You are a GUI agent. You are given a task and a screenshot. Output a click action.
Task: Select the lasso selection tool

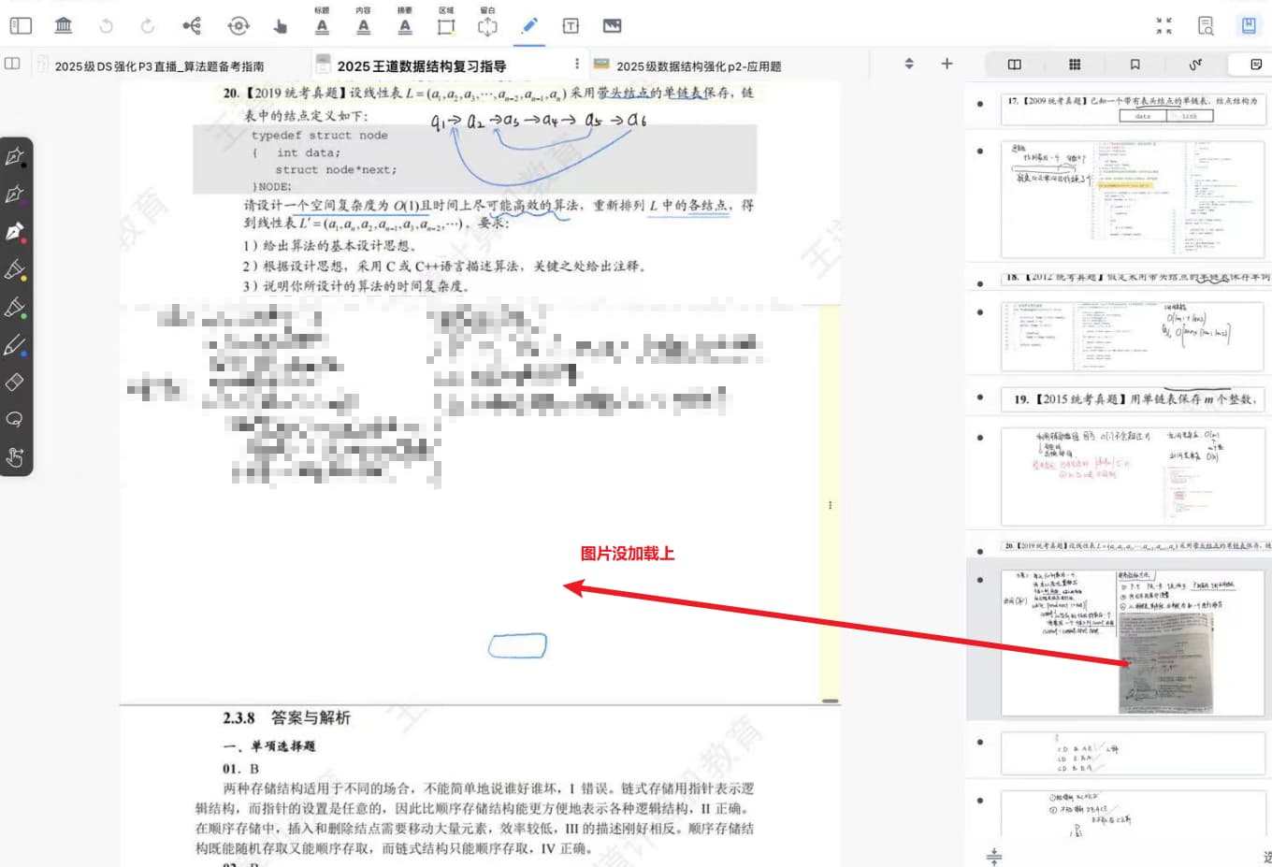tap(15, 420)
